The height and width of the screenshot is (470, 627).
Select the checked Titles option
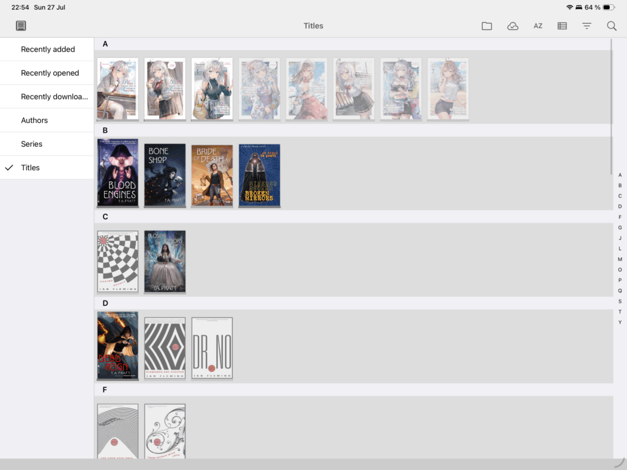(47, 168)
